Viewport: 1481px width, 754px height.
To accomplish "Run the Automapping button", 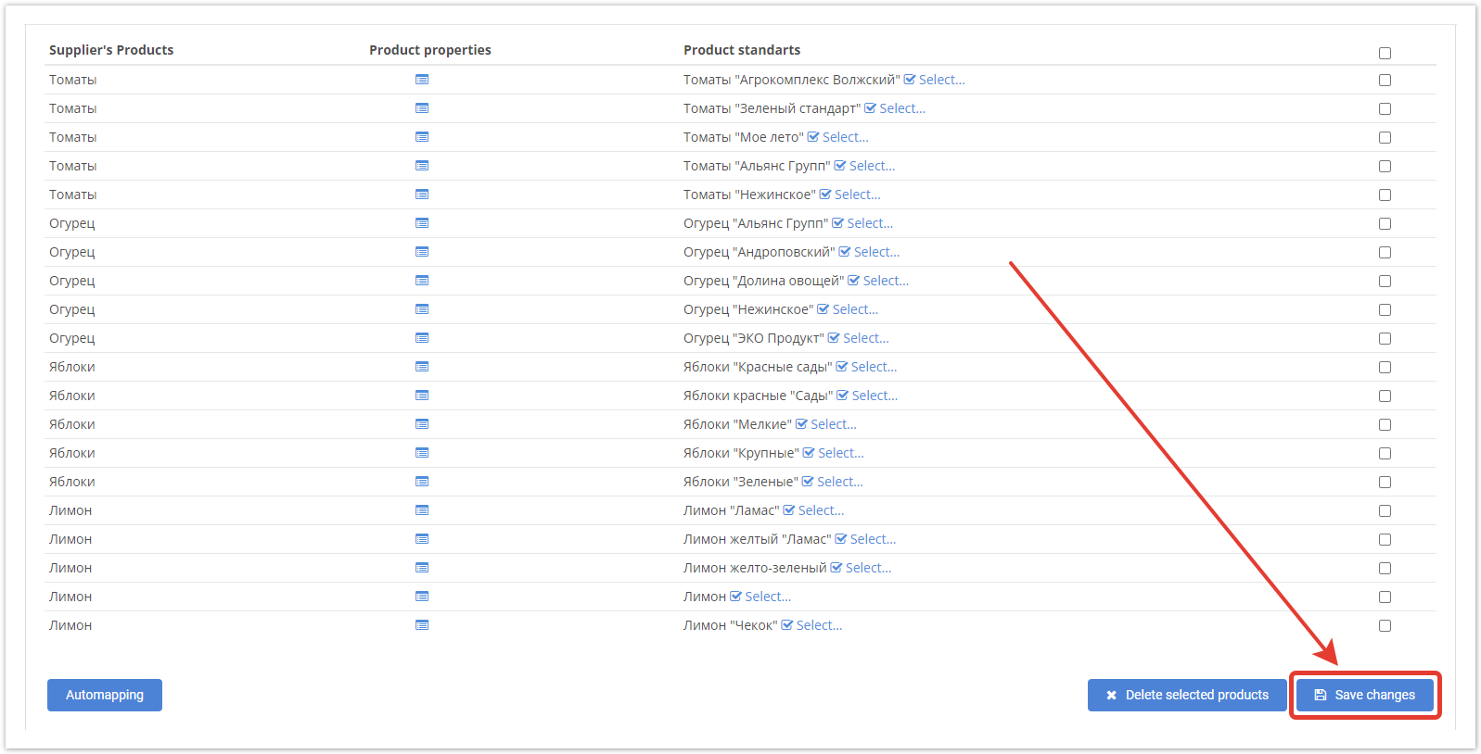I will coord(105,695).
